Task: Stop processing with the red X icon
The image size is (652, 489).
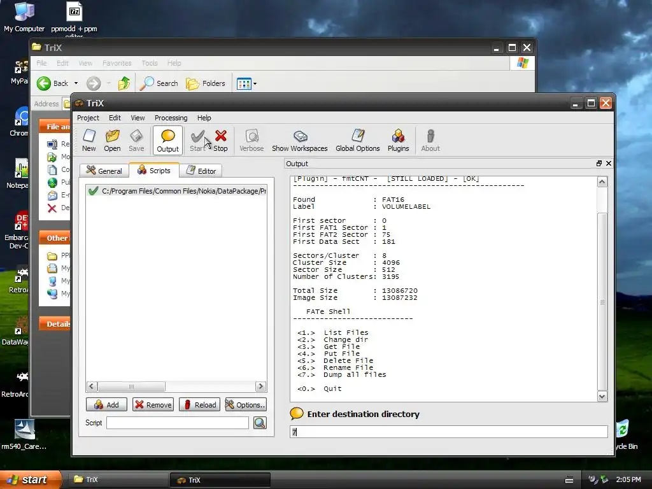Action: (220, 141)
